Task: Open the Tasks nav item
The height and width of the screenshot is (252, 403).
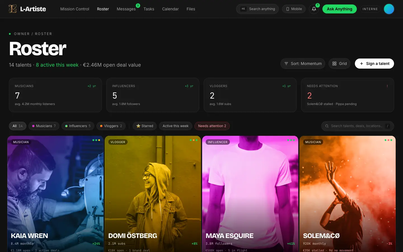Action: (149, 9)
